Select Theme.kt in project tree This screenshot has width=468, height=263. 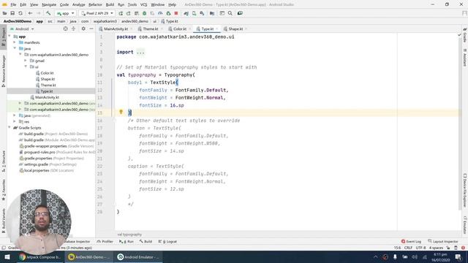pyautogui.click(x=48, y=85)
